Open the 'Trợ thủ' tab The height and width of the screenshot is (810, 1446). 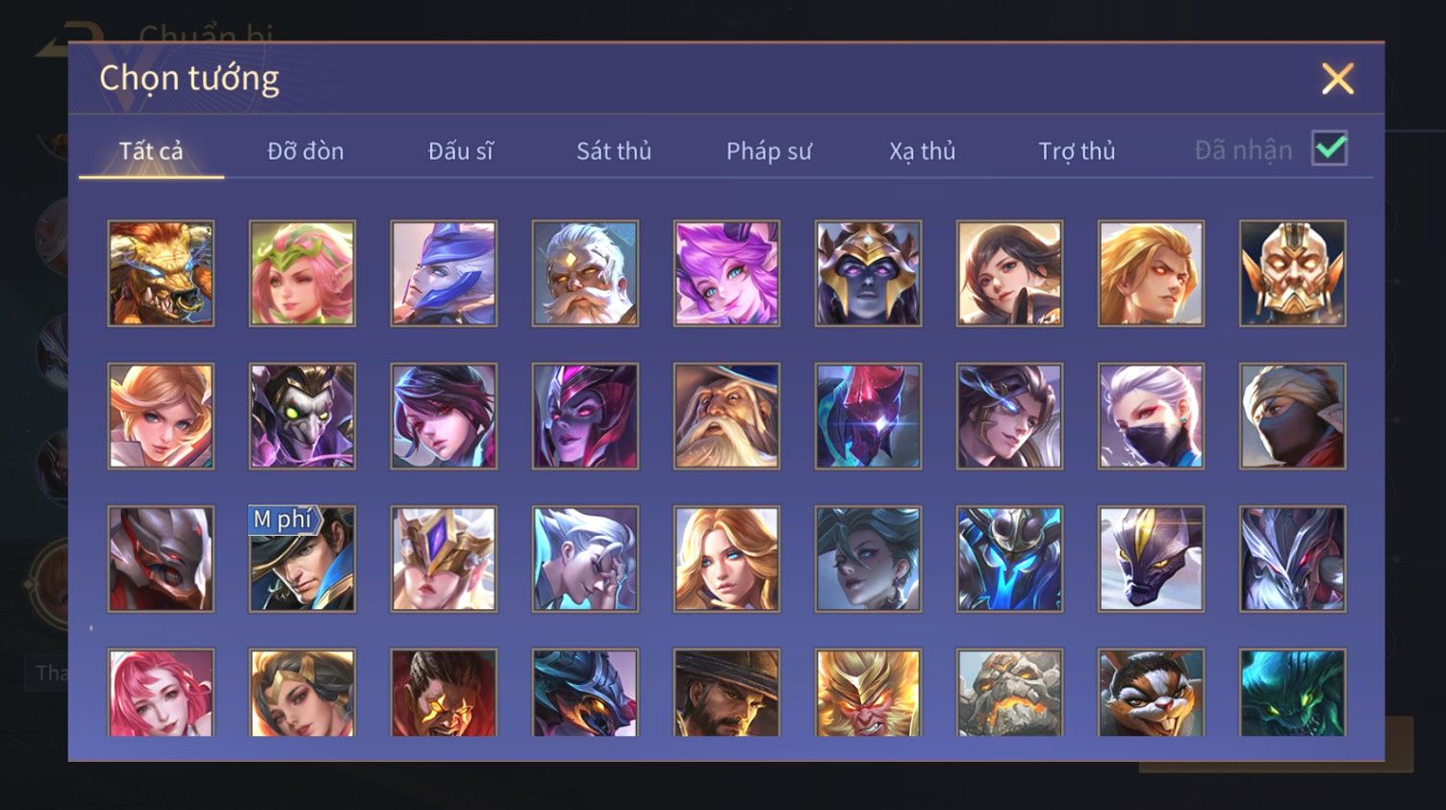pos(1077,151)
